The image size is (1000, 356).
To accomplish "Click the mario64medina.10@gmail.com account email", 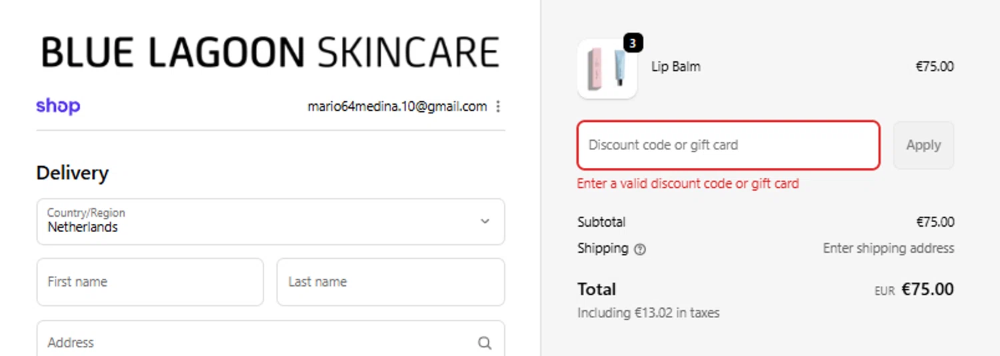I will [x=397, y=107].
